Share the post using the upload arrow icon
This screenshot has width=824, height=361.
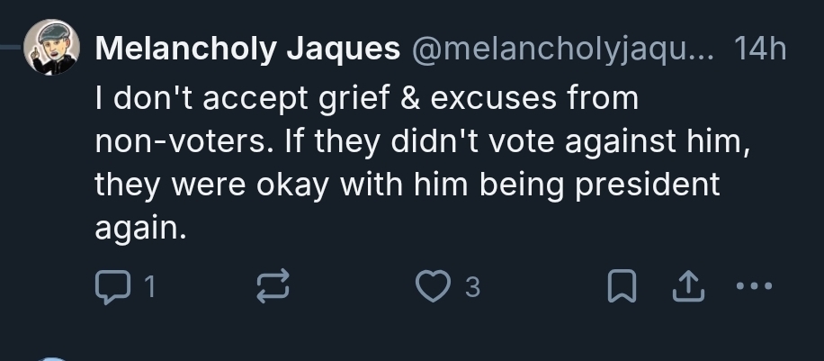pos(687,286)
